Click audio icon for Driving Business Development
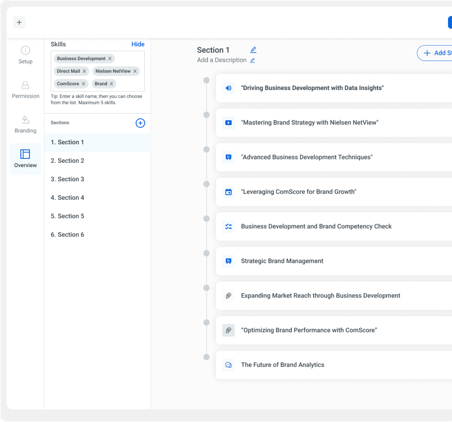Image resolution: width=452 pixels, height=422 pixels. [x=229, y=88]
